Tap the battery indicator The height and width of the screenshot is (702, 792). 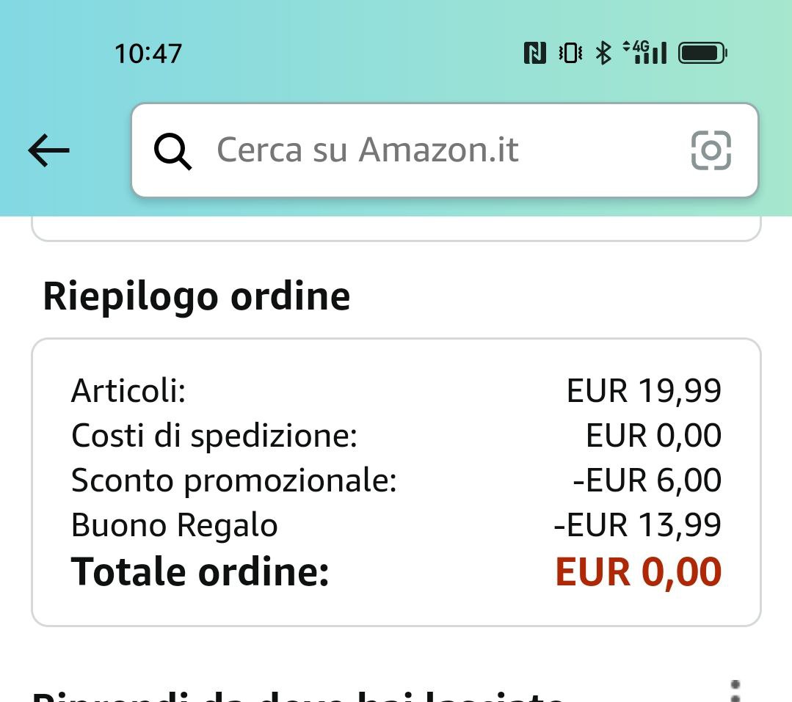702,53
